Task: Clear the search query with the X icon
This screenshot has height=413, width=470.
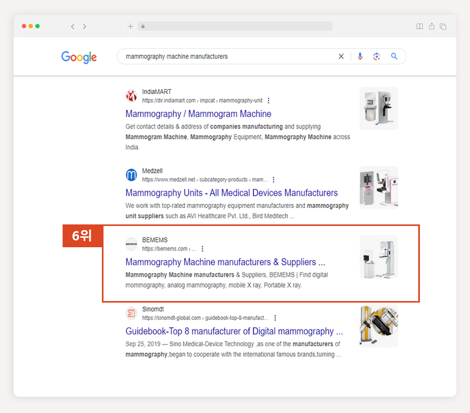Action: point(341,56)
